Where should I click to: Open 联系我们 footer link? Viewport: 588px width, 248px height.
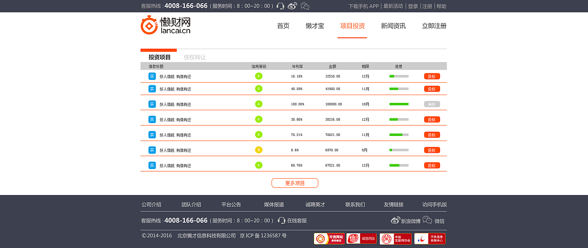coord(355,204)
